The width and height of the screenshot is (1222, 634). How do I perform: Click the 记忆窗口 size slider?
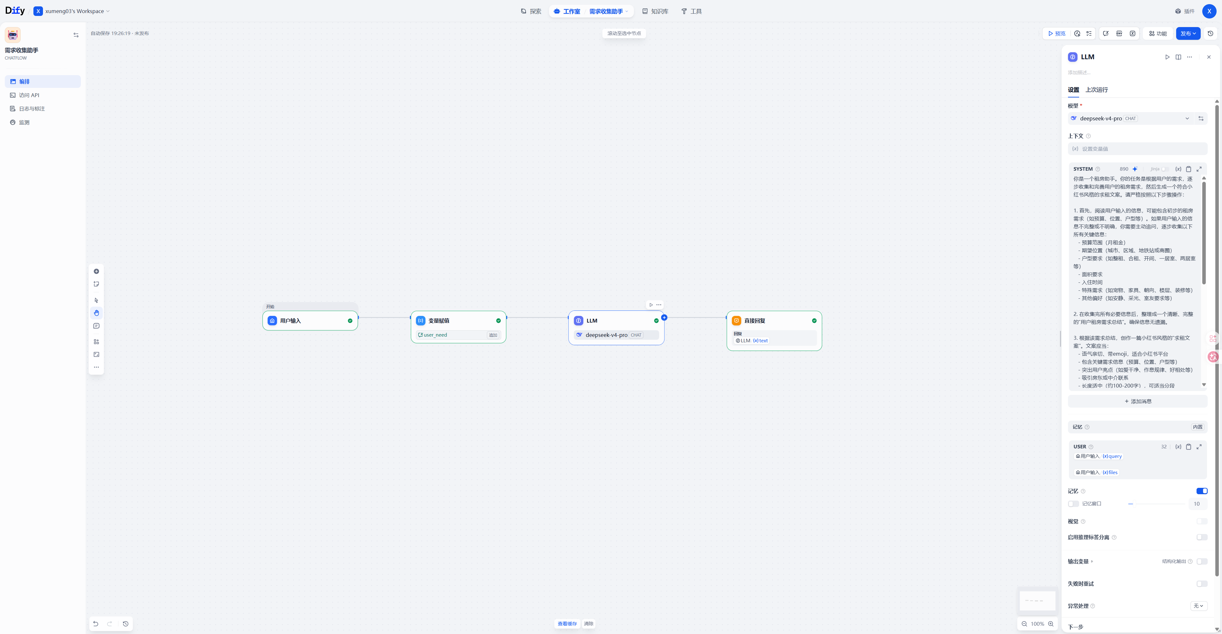pyautogui.click(x=1156, y=504)
